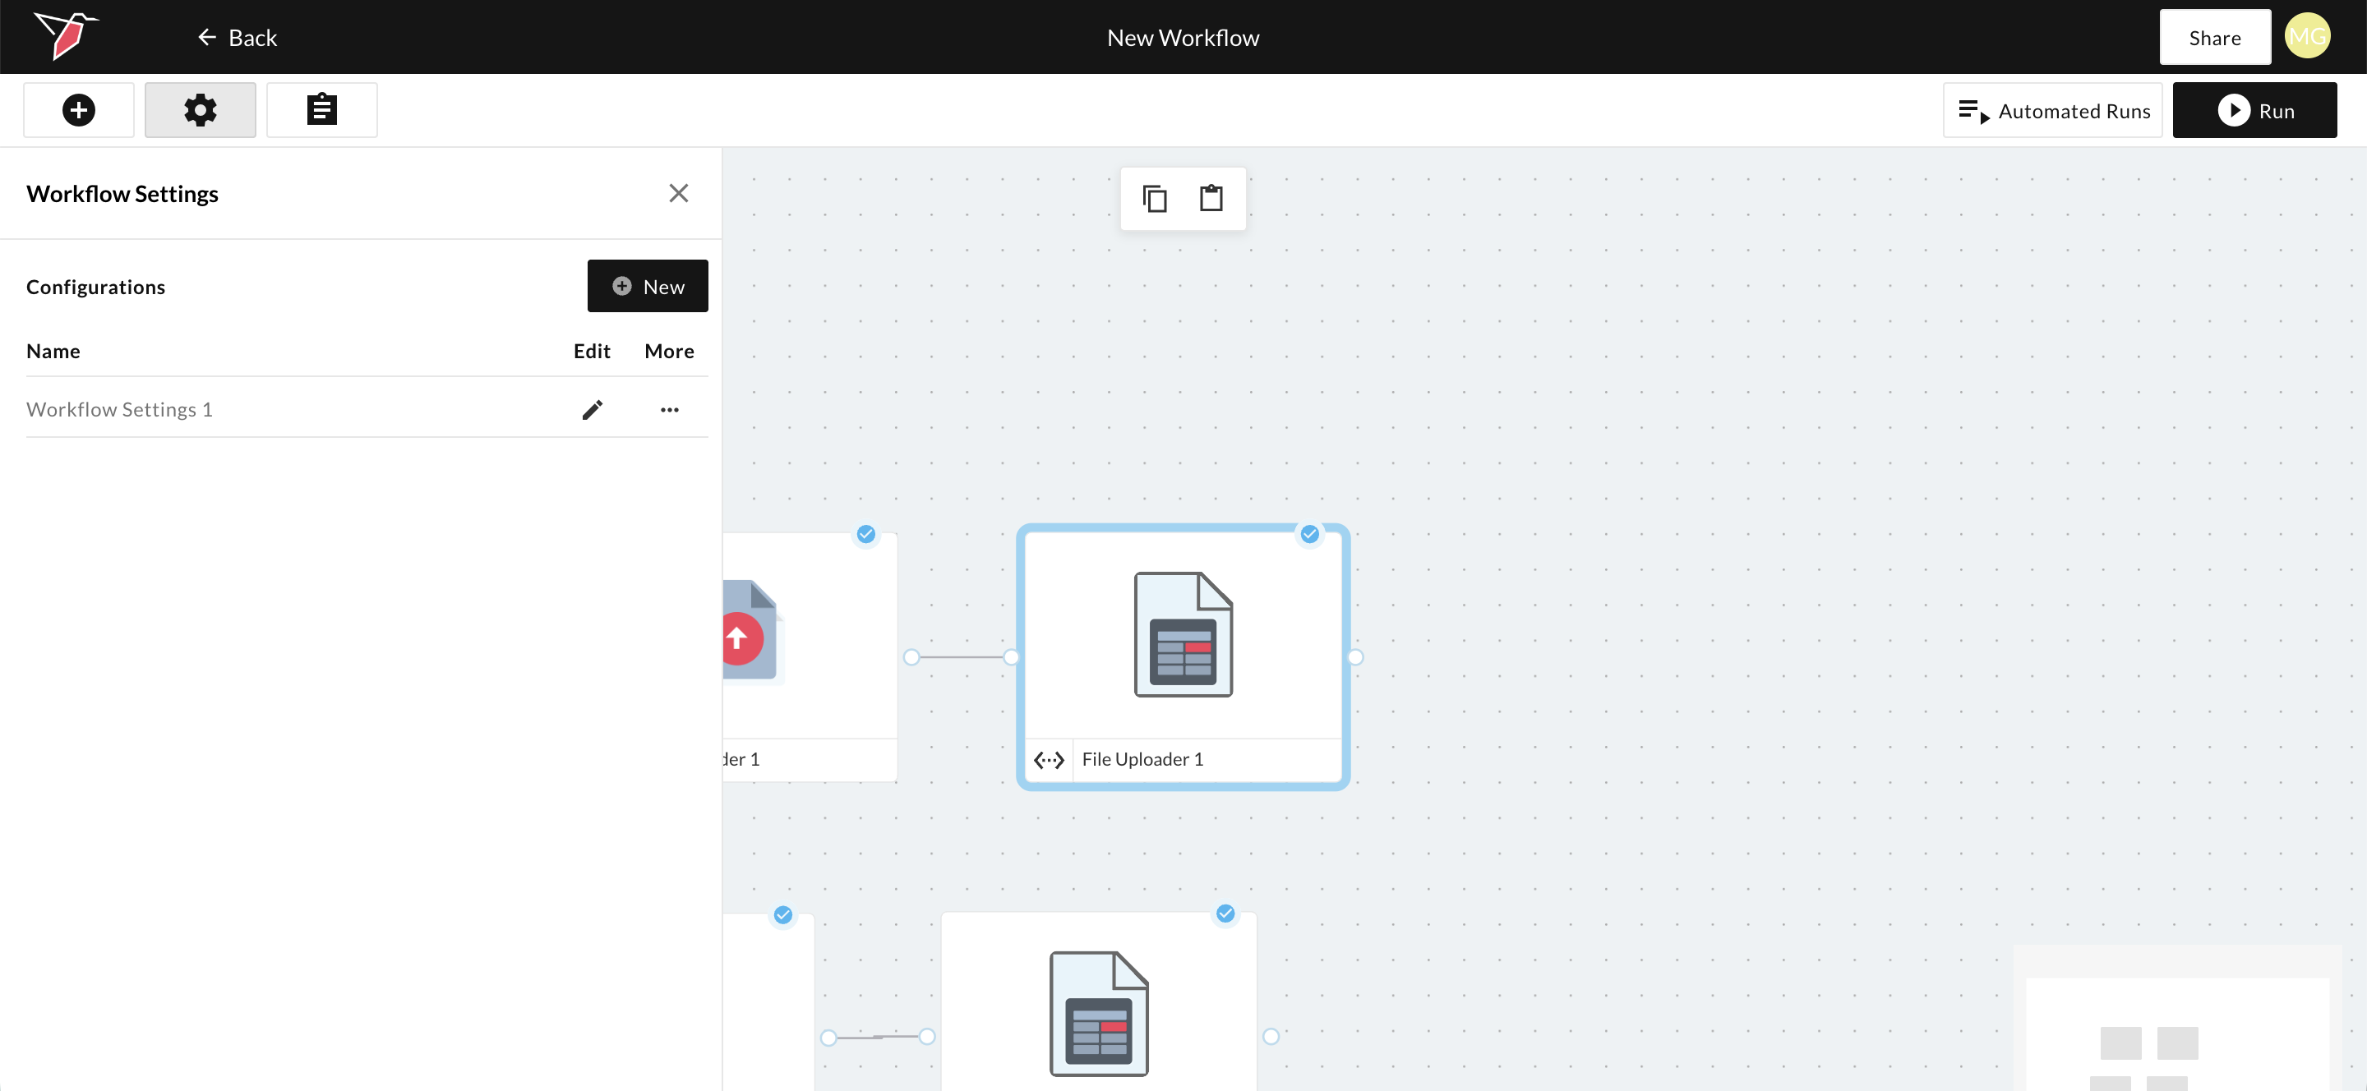Screen dimensions: 2367x1091
Task: Click the copy icon on canvas toolbar
Action: pyautogui.click(x=1154, y=198)
